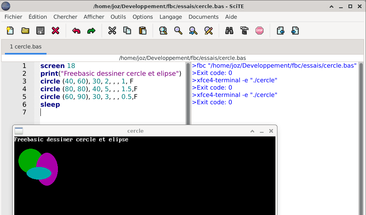Click the New file icon
Image resolution: width=366 pixels, height=215 pixels.
(x=10, y=31)
